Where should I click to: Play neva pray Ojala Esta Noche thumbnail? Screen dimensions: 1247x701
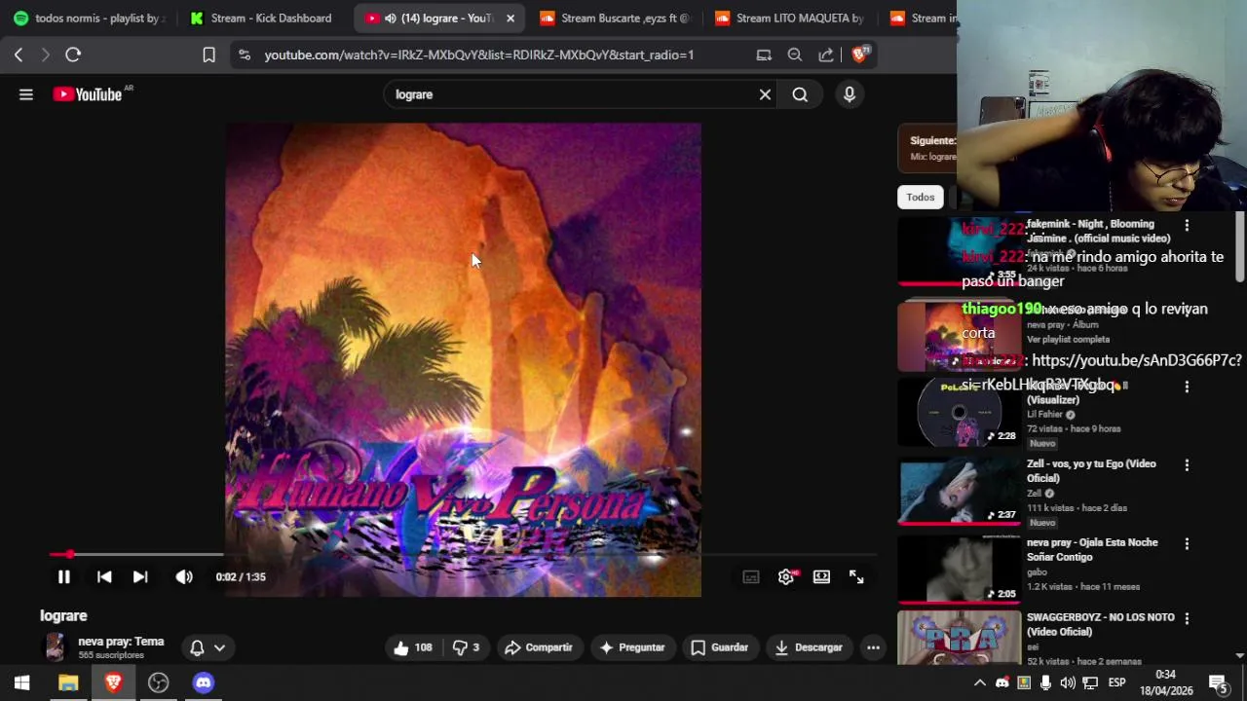pos(960,570)
